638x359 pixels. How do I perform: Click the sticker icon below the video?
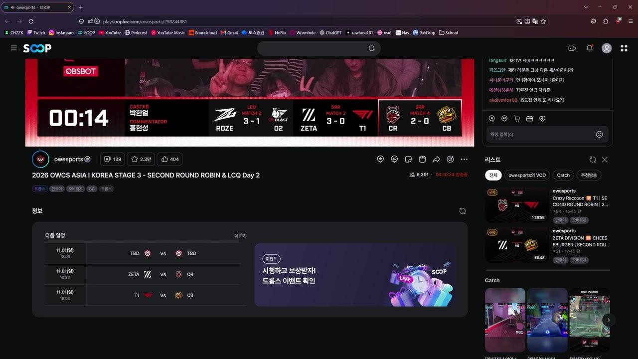coord(408,159)
